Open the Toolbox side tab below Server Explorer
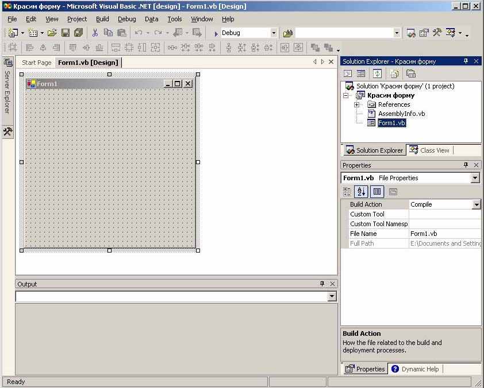This screenshot has height=388, width=484. (7, 132)
